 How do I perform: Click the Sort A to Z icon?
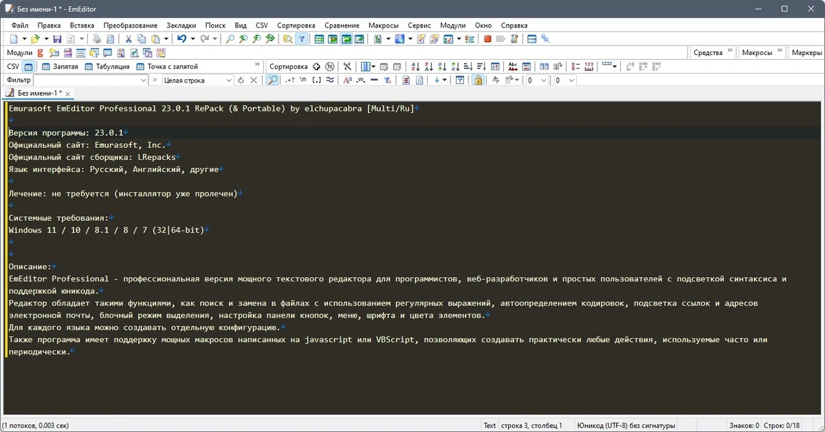(x=416, y=67)
